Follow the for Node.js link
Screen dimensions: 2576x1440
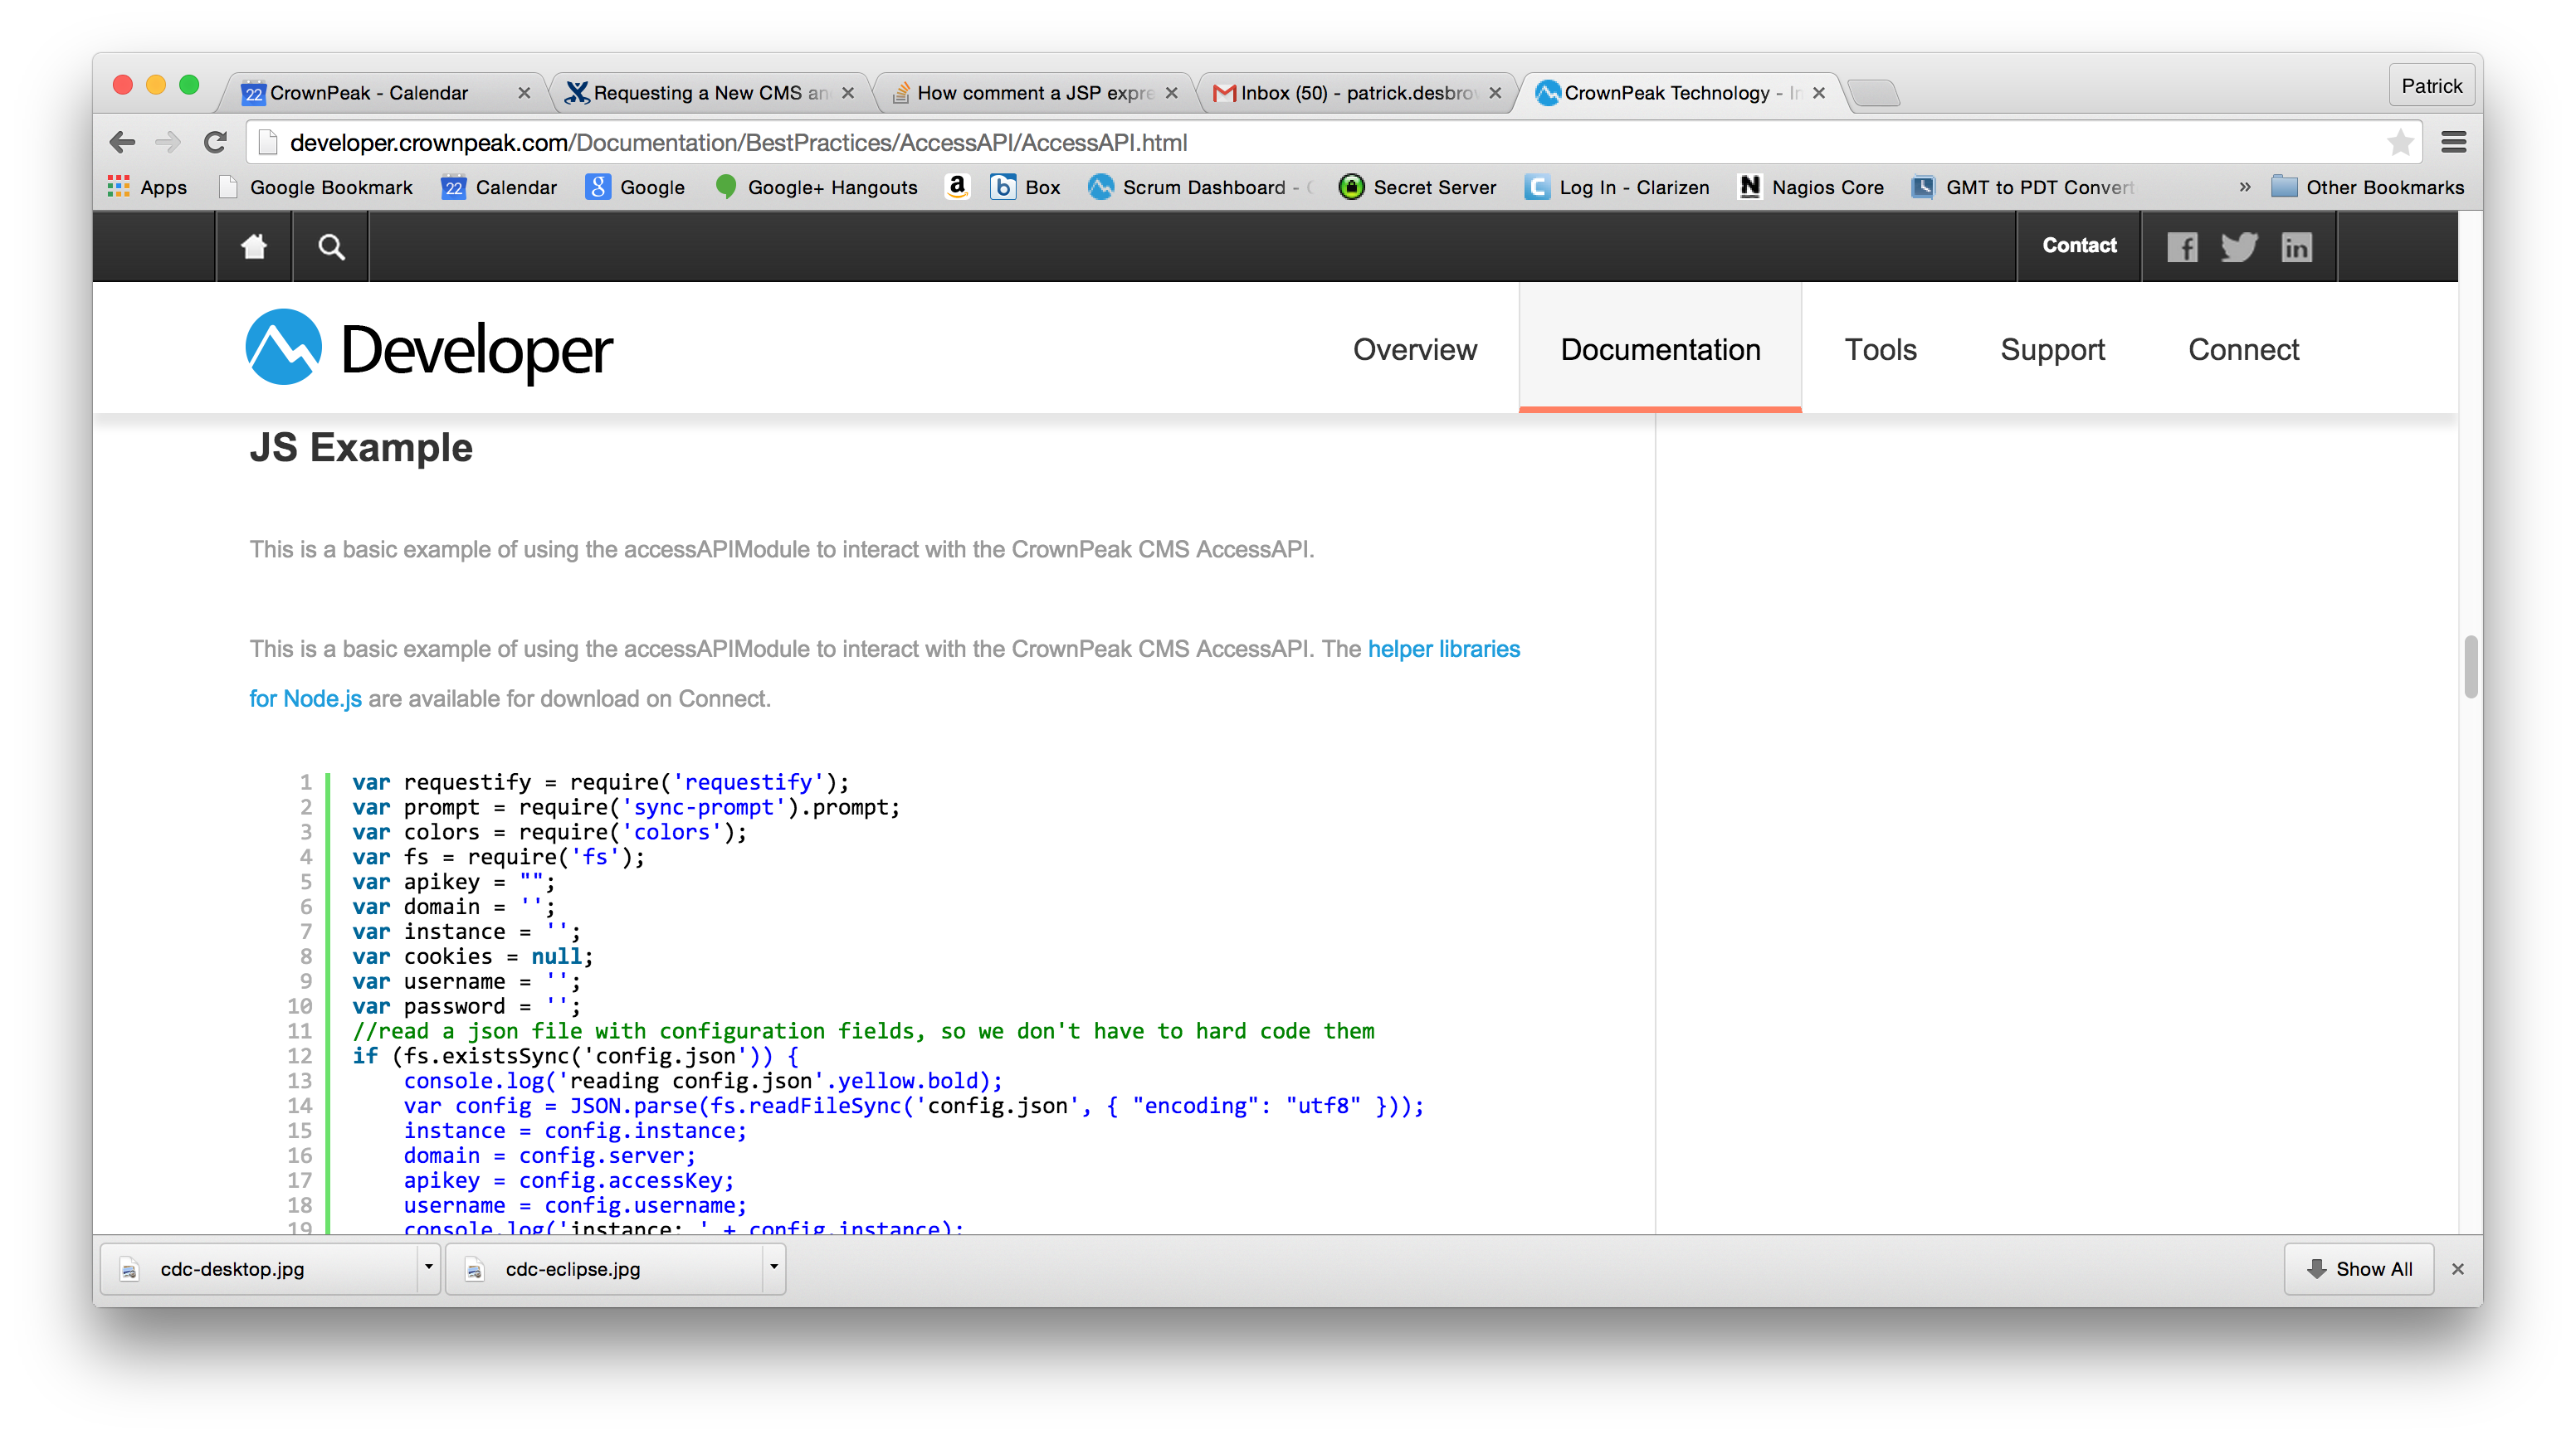click(305, 698)
